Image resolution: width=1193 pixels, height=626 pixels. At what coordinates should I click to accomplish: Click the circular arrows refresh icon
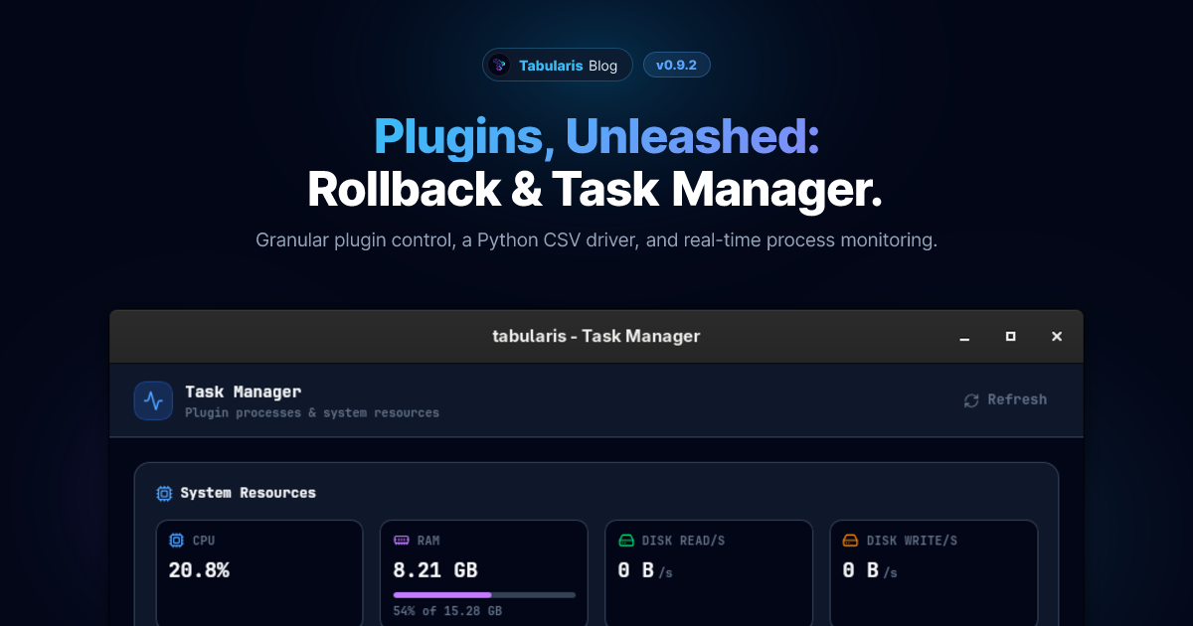coord(970,399)
